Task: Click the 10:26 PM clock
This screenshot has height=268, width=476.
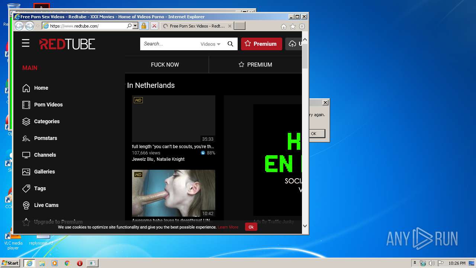Action: coord(457,263)
